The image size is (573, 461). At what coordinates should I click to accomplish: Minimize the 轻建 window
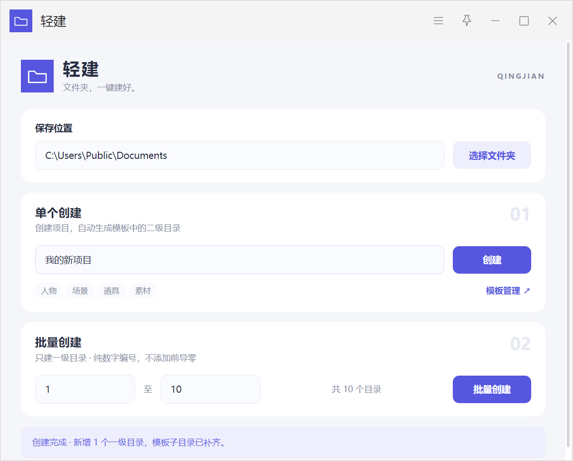click(495, 21)
